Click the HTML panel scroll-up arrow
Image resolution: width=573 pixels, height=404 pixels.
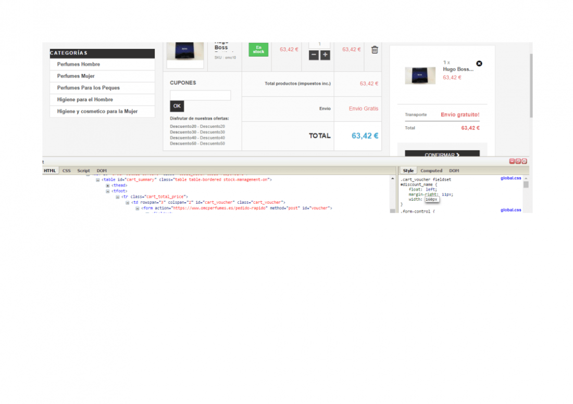coord(392,179)
